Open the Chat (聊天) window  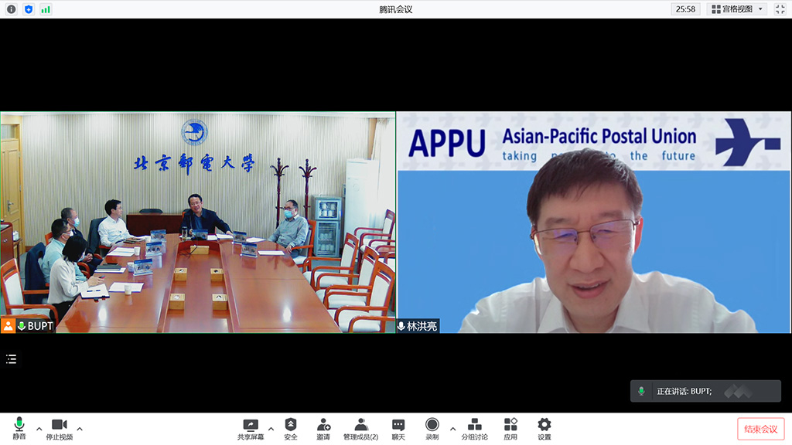pyautogui.click(x=398, y=429)
